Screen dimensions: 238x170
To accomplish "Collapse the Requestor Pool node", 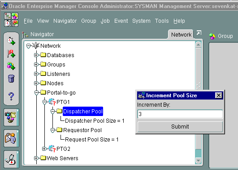I will (x=52, y=130).
